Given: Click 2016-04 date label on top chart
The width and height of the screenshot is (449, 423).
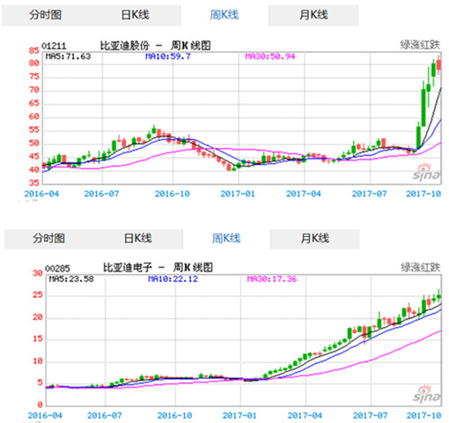Looking at the screenshot, I should point(41,194).
